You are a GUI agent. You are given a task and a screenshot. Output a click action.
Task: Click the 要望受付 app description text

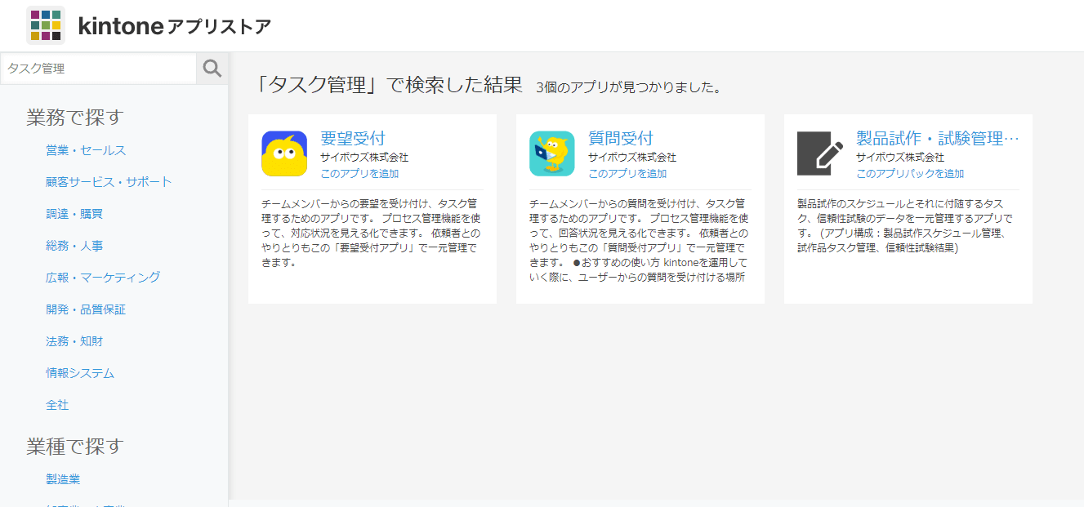click(371, 233)
